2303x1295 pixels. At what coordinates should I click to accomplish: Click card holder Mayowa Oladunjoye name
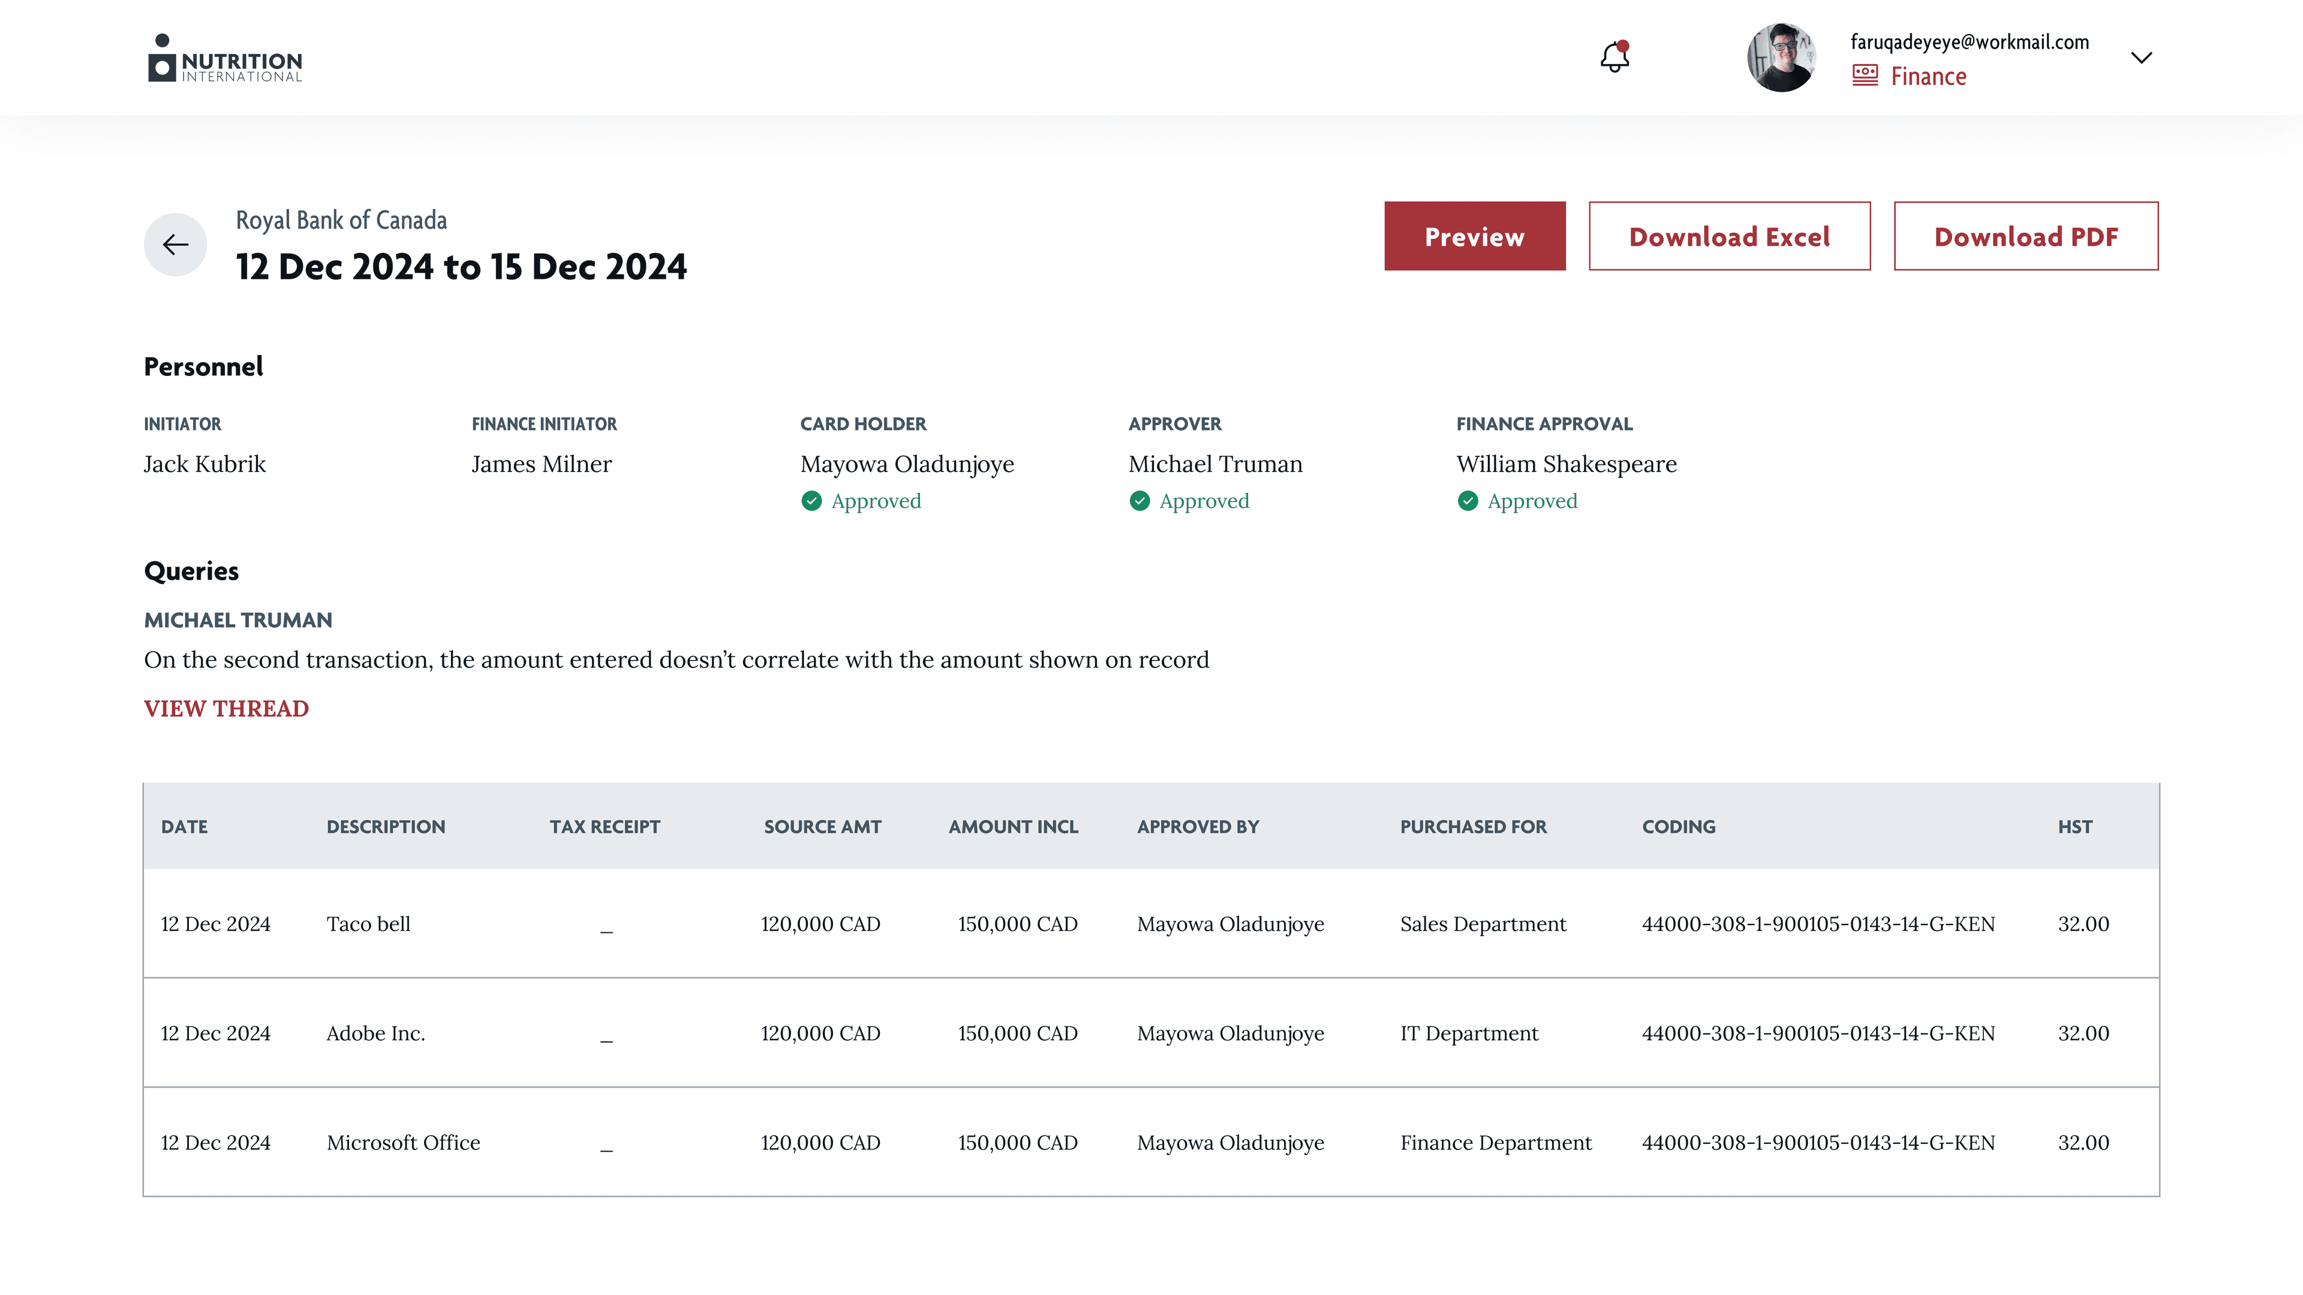tap(907, 464)
